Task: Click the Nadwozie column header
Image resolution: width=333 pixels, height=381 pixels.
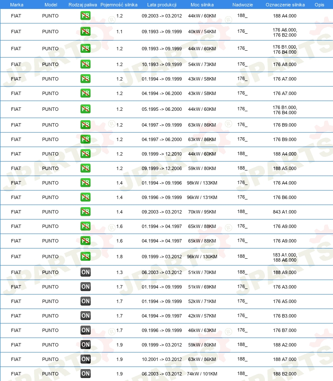Action: pos(243,5)
